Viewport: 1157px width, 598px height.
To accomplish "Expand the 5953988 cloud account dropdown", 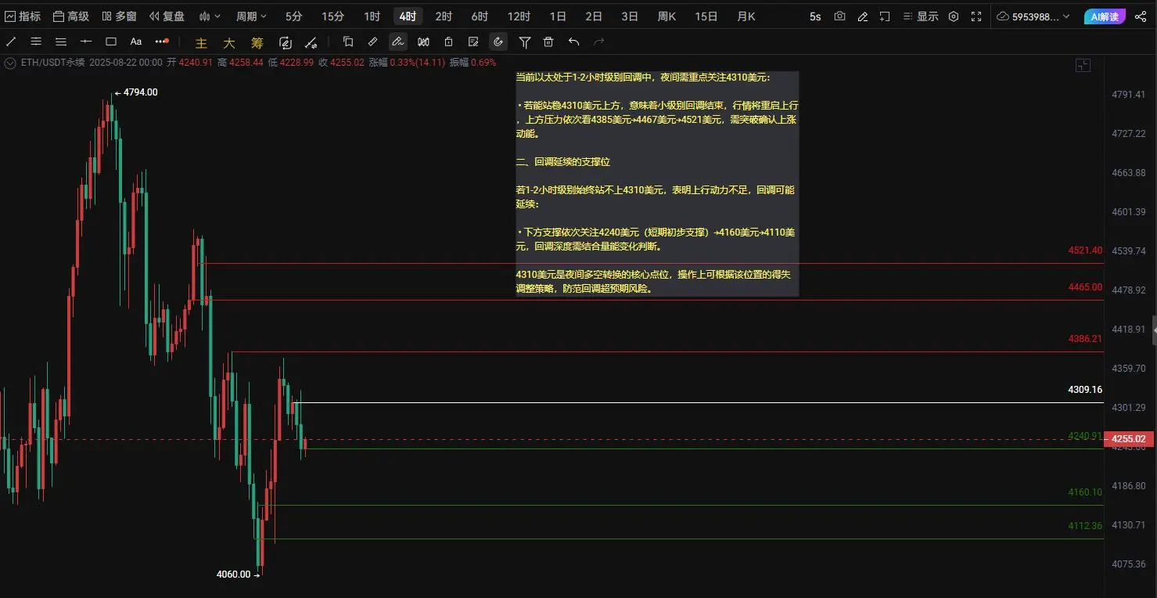I will click(1034, 16).
